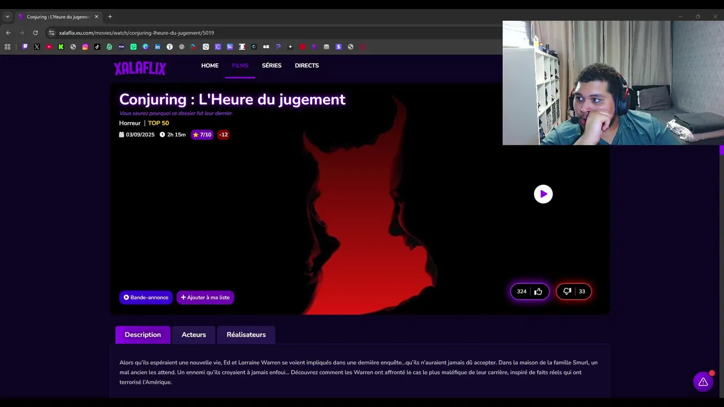724x407 pixels.
Task: Click the dislike count 33
Action: pos(581,291)
